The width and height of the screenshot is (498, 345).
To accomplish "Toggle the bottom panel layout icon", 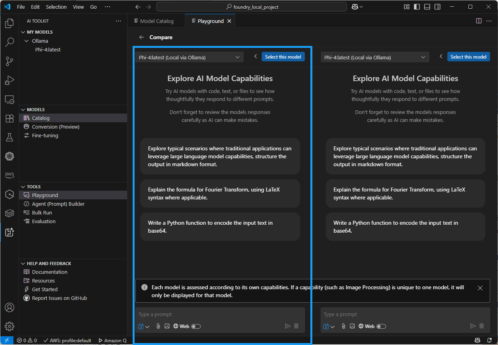I will click(x=427, y=7).
